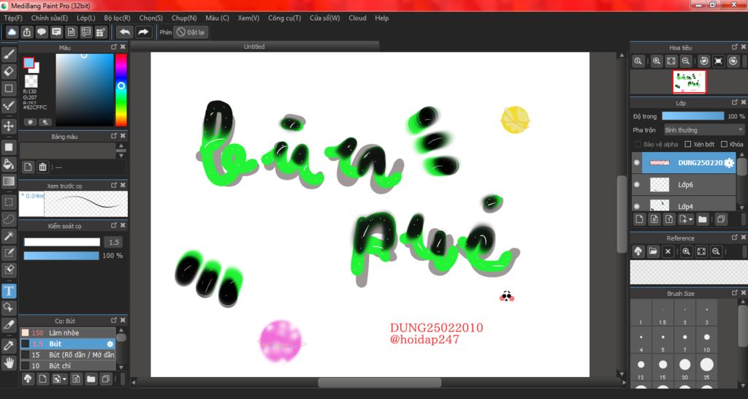Switch to the Untitled canvas tab
The image size is (748, 399).
coord(254,46)
